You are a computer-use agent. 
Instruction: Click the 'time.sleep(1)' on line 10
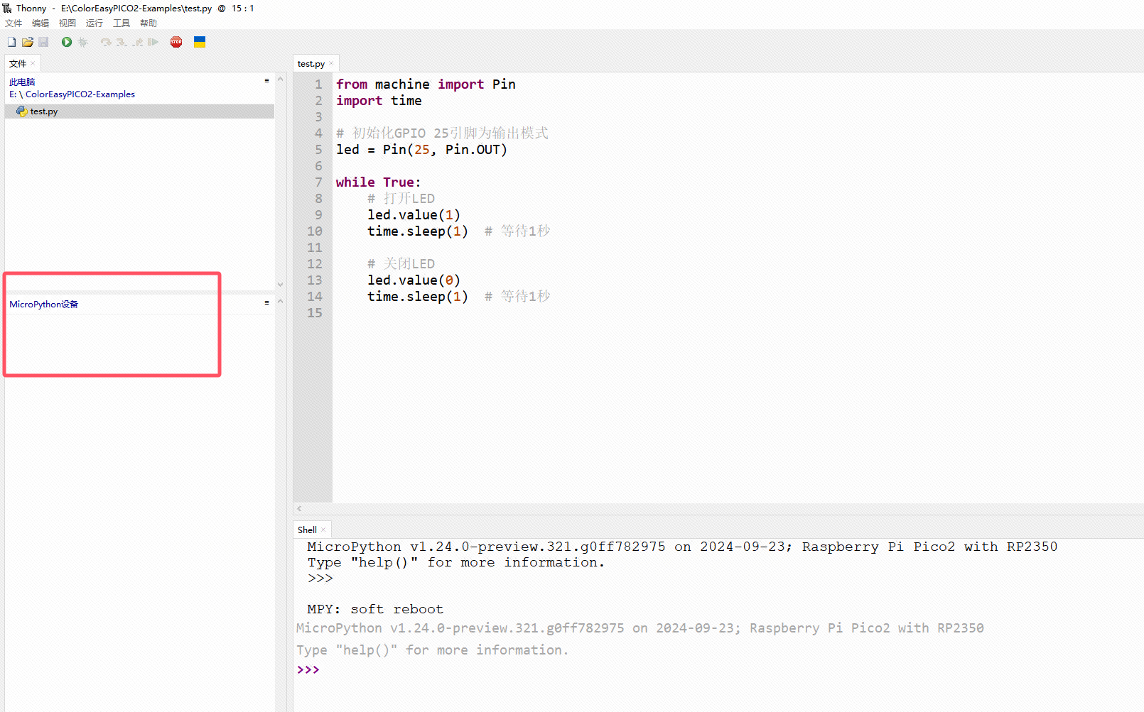click(418, 231)
